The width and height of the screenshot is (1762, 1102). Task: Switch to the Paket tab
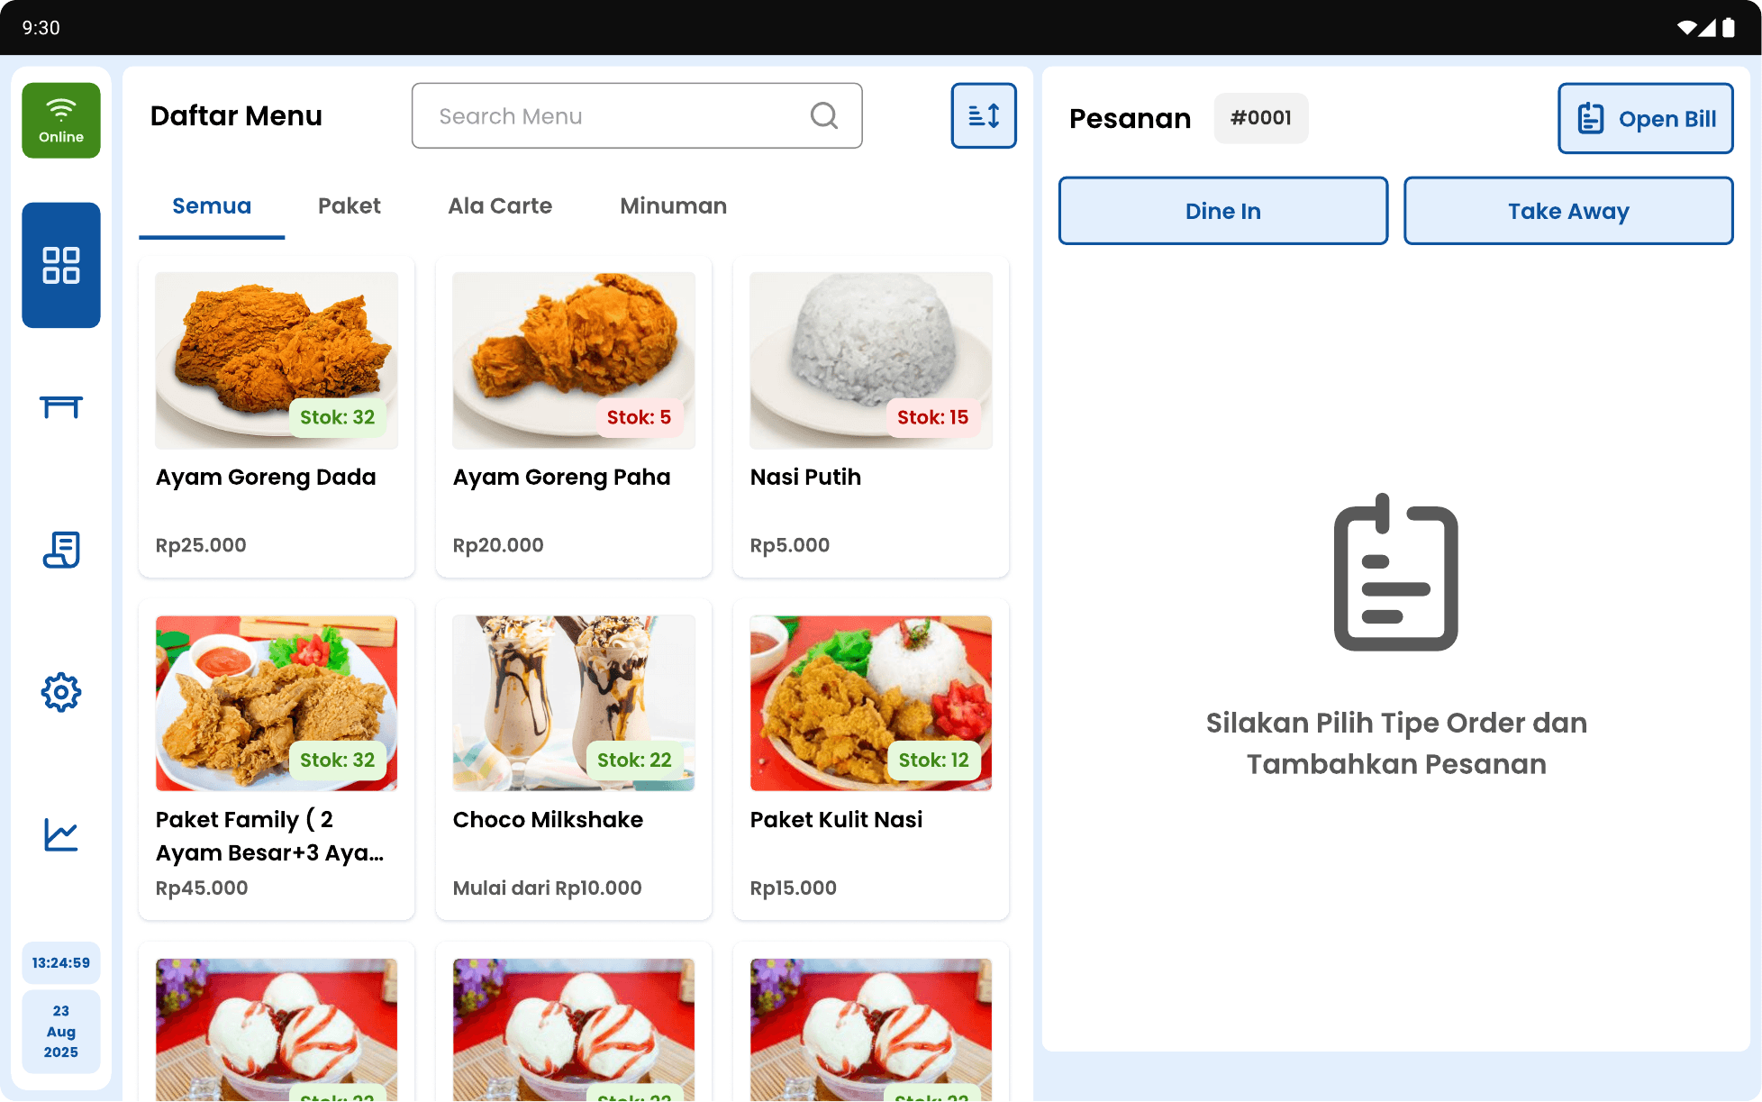coord(350,206)
